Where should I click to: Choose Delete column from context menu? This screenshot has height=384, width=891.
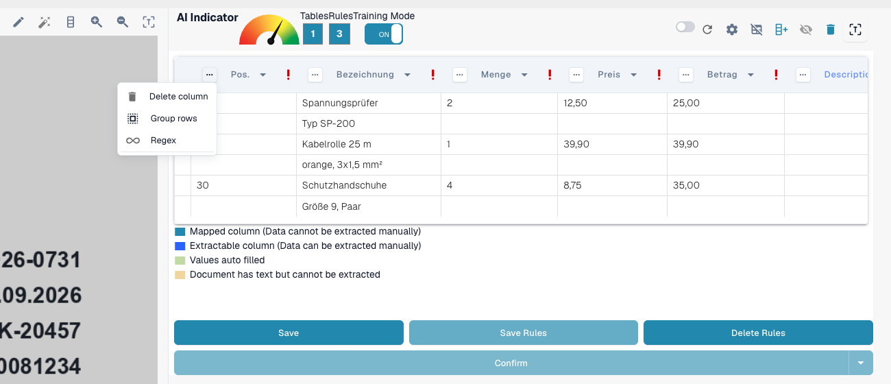[x=167, y=97]
